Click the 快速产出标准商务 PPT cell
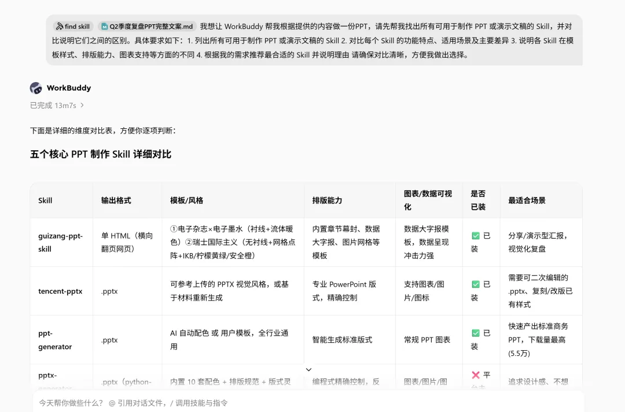Screen dimensions: 625x412 [541, 340]
